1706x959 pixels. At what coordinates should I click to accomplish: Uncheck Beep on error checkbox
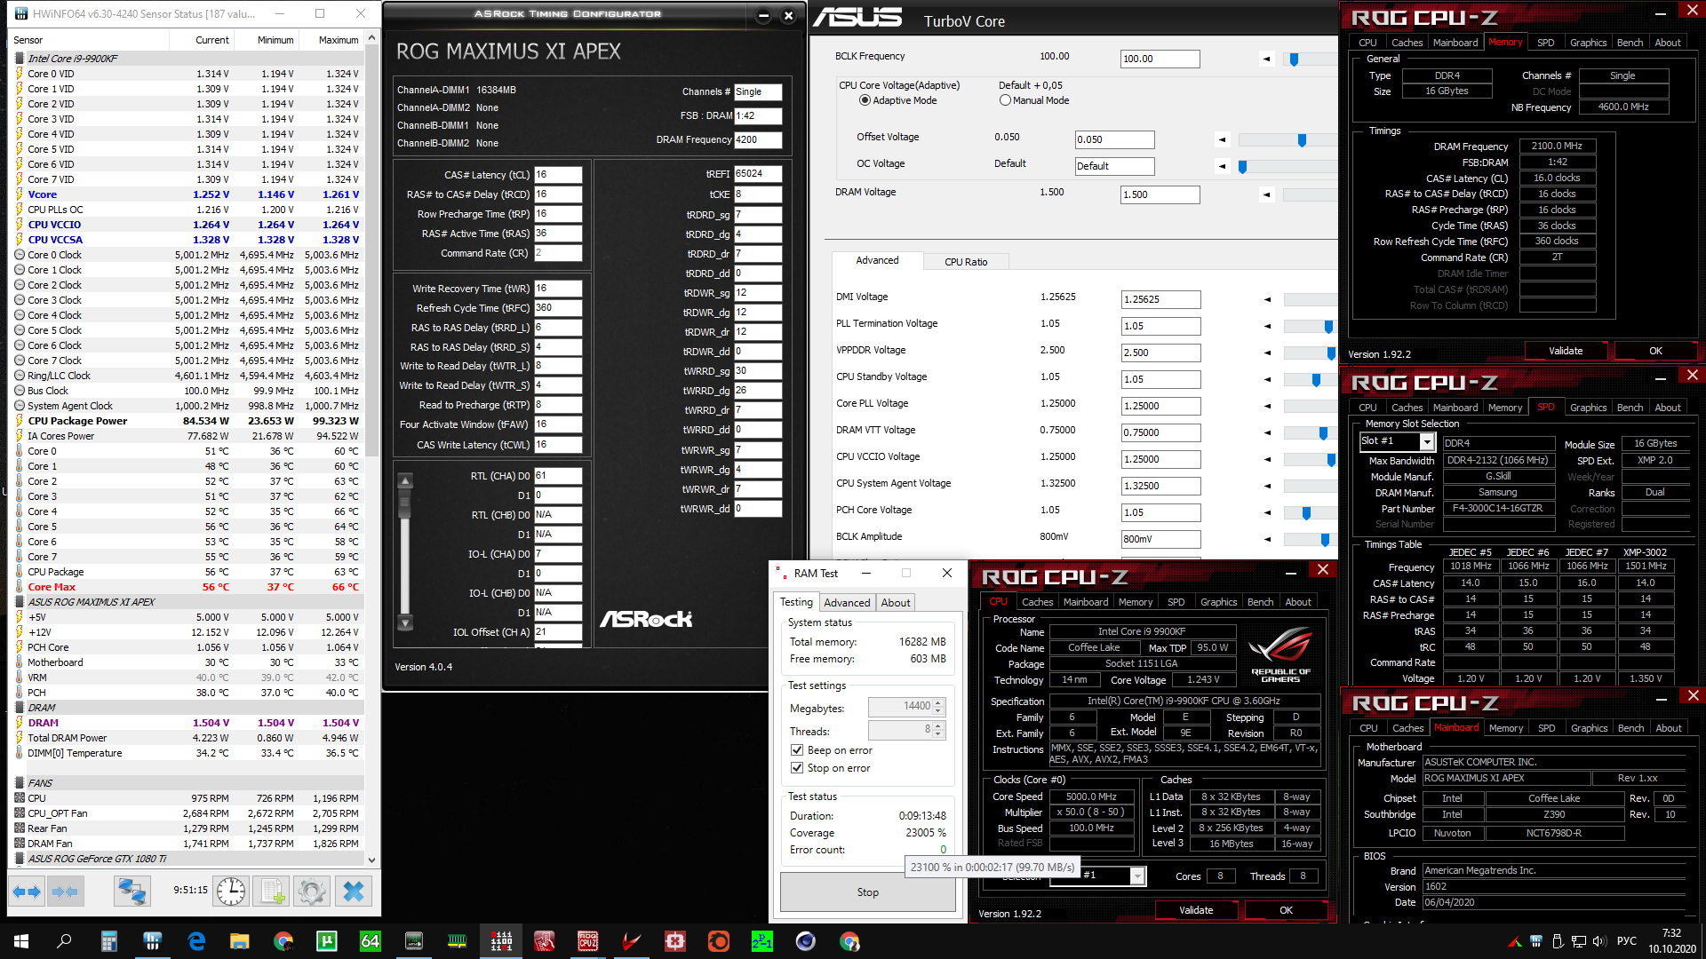coord(797,750)
